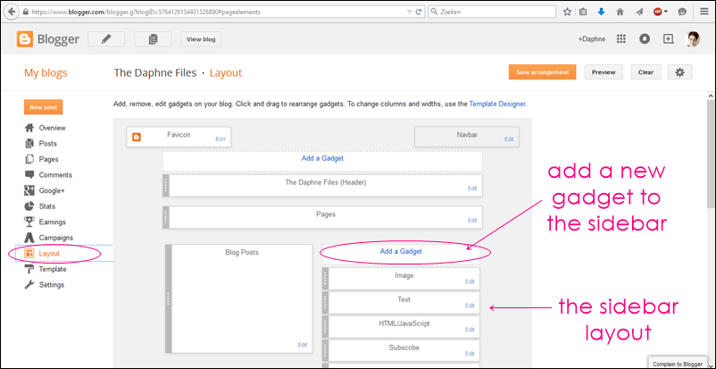Open the Template Designer link

(x=498, y=104)
